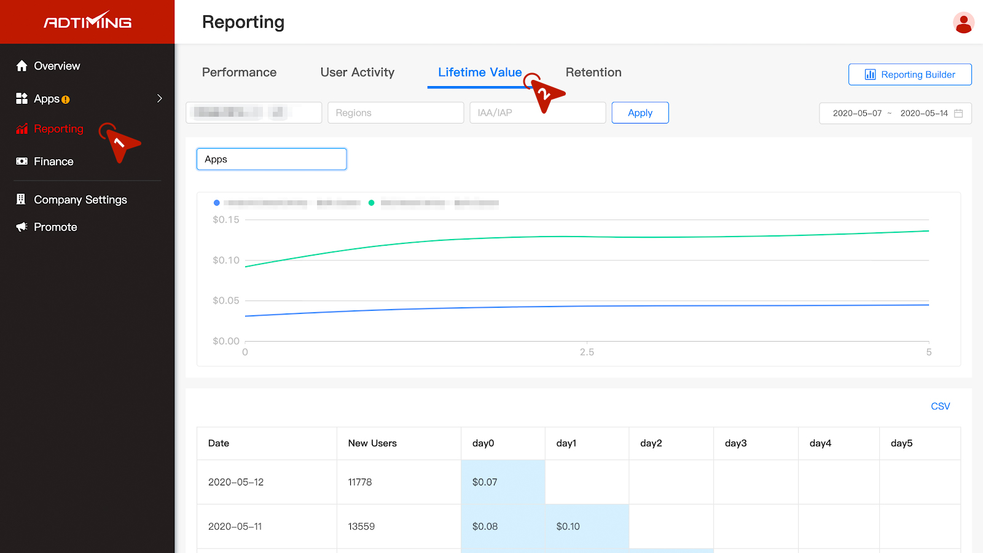The width and height of the screenshot is (983, 553).
Task: Click the calendar icon in date range
Action: [958, 113]
